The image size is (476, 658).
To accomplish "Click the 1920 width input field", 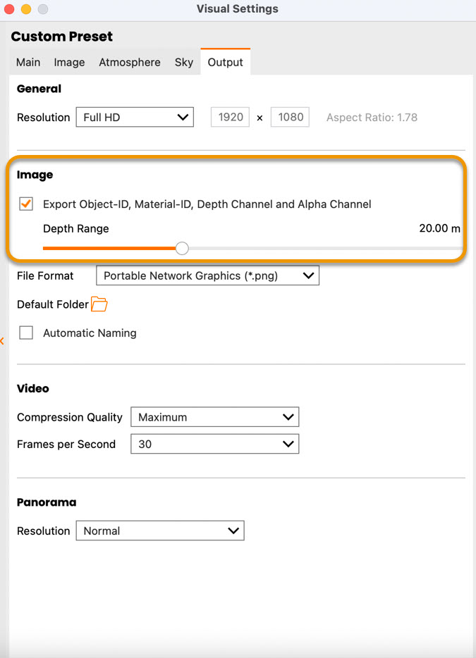I will [231, 118].
